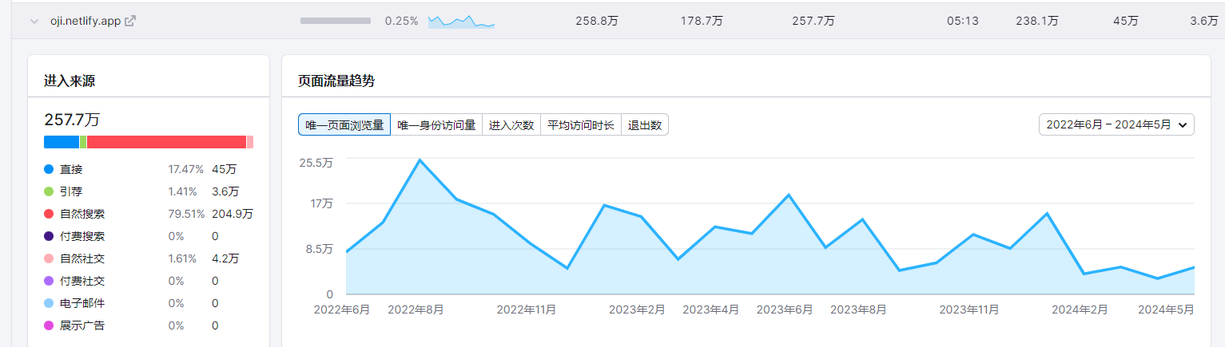Open the external link icon beside oji.netlify.app
The image size is (1225, 347).
click(x=130, y=22)
